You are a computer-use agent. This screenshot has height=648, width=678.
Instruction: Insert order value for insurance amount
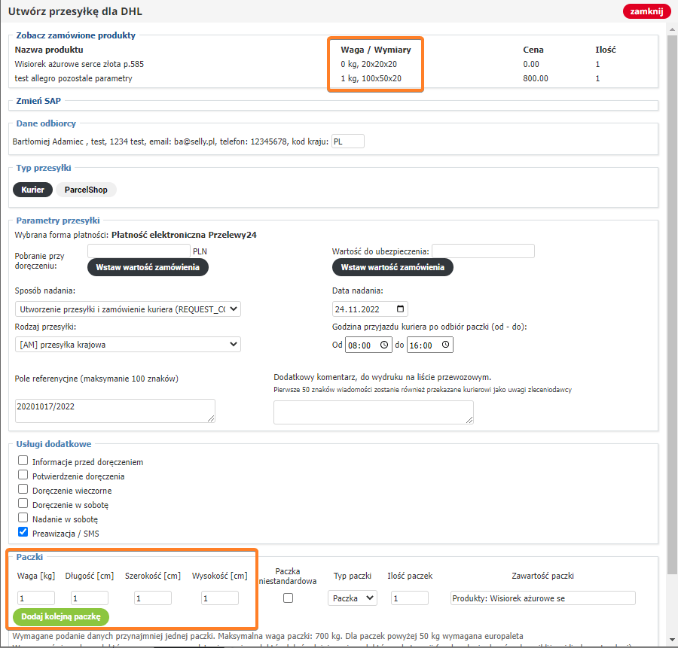(x=392, y=267)
